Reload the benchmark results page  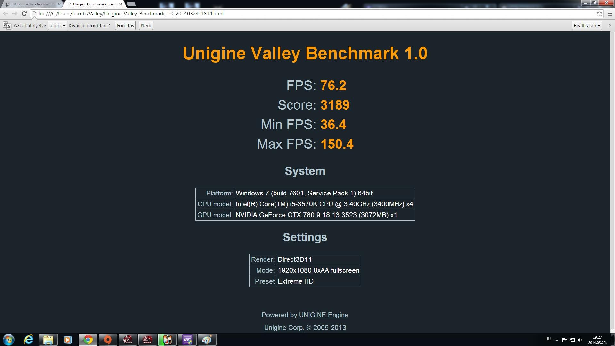coord(24,13)
